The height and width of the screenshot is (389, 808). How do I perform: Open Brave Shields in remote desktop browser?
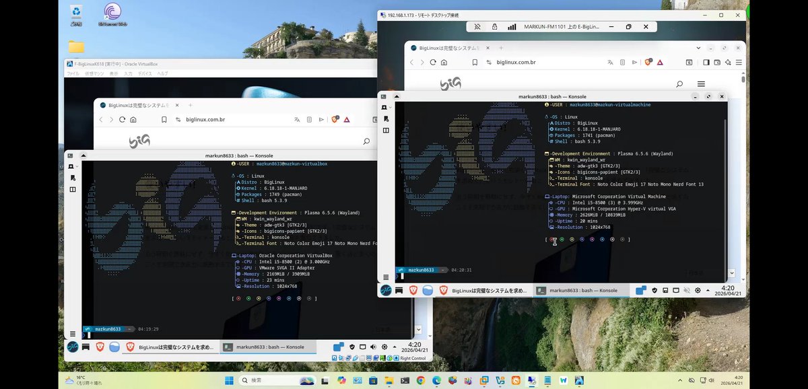(648, 62)
